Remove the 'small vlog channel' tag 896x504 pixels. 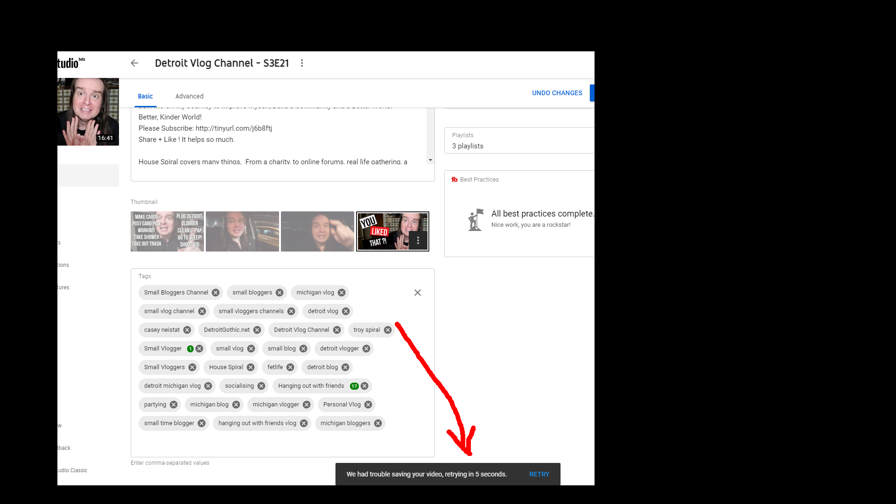tap(202, 311)
